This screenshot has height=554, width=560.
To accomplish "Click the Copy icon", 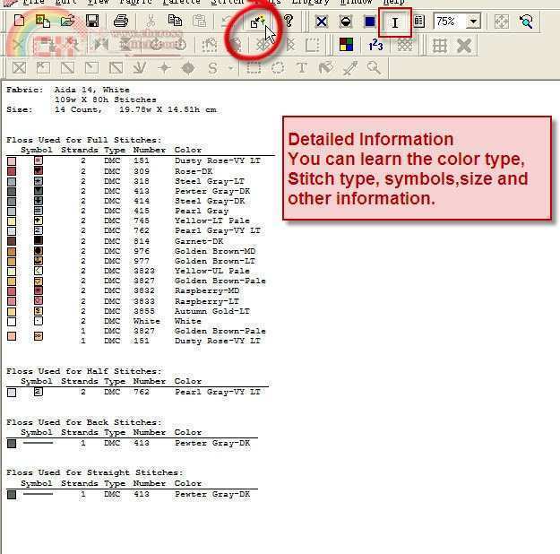I will pos(175,21).
